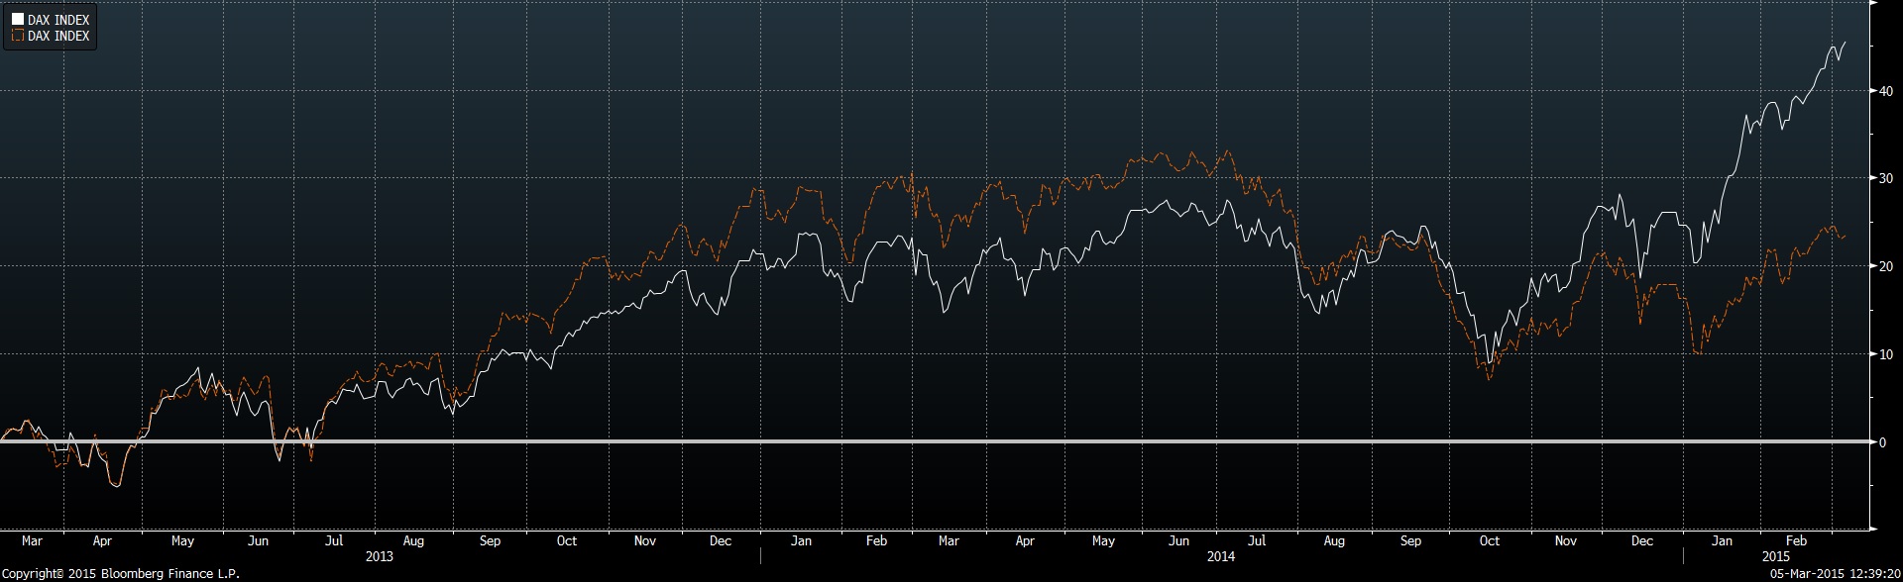
Task: Click the Dec 2014 month label
Action: click(x=1642, y=541)
